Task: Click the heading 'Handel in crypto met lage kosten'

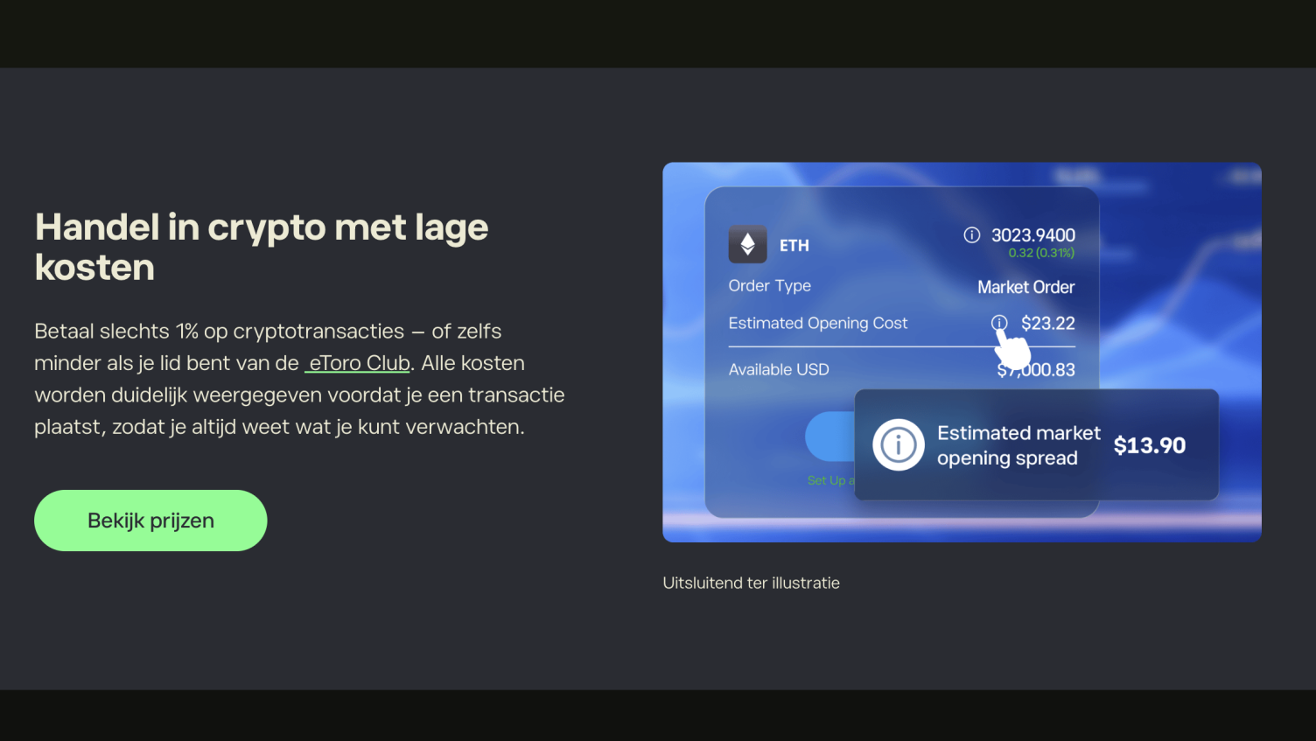Action: (x=262, y=247)
